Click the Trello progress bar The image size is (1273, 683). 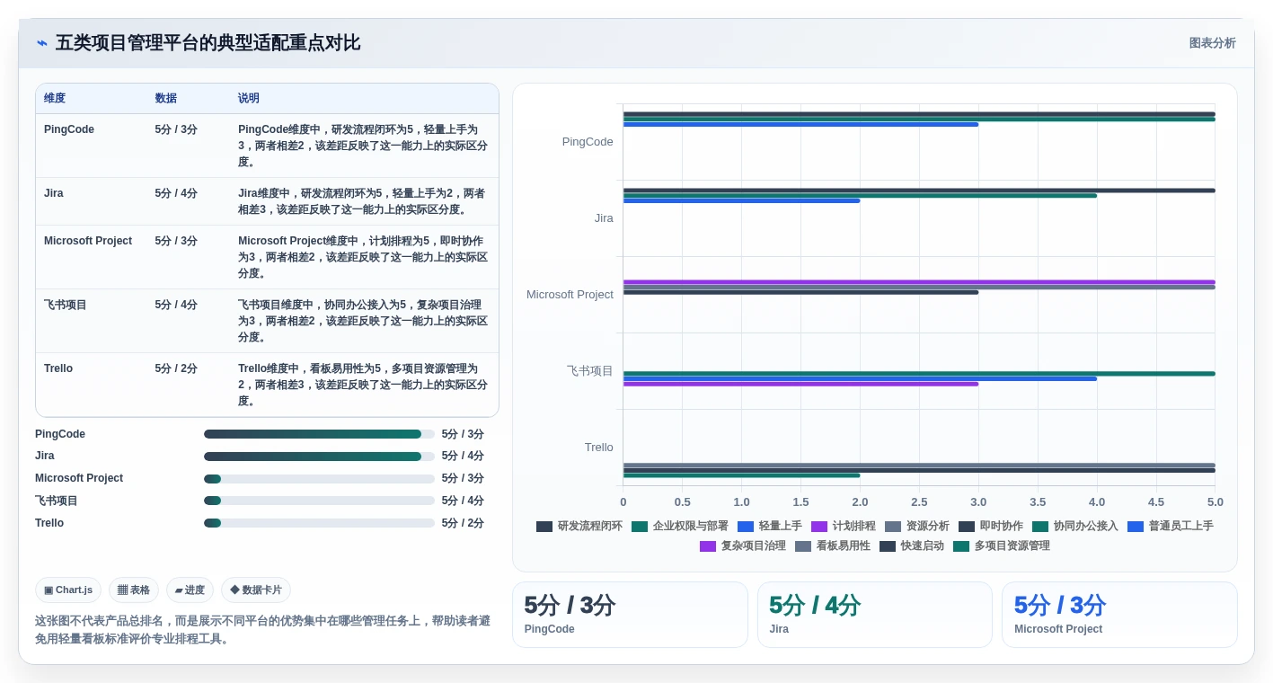pos(319,523)
